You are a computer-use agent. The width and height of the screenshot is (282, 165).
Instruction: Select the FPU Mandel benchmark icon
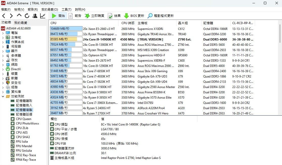pos(13,146)
